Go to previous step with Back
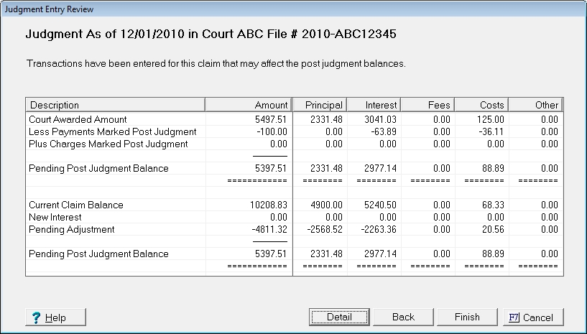Viewport: 587px width, 334px height. tap(403, 317)
